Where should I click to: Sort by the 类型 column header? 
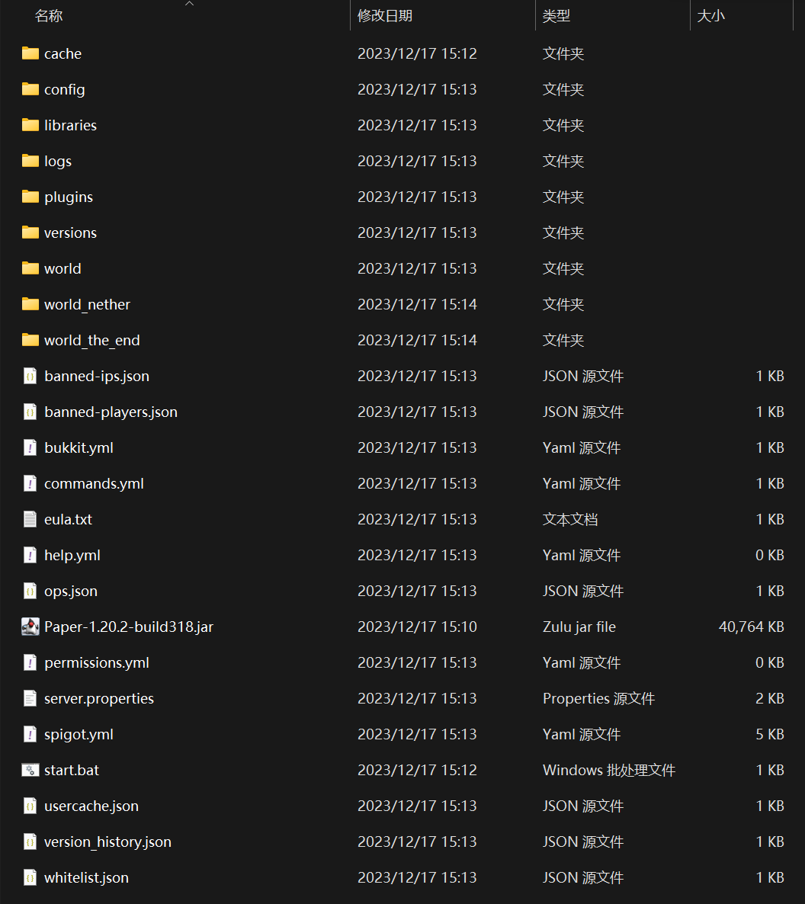coord(556,16)
